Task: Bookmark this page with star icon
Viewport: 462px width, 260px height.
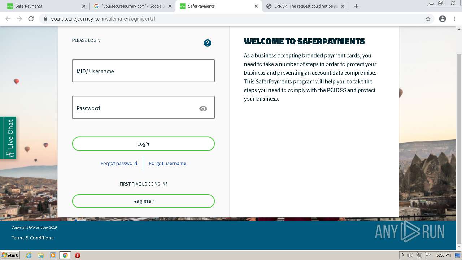Action: coord(428,19)
